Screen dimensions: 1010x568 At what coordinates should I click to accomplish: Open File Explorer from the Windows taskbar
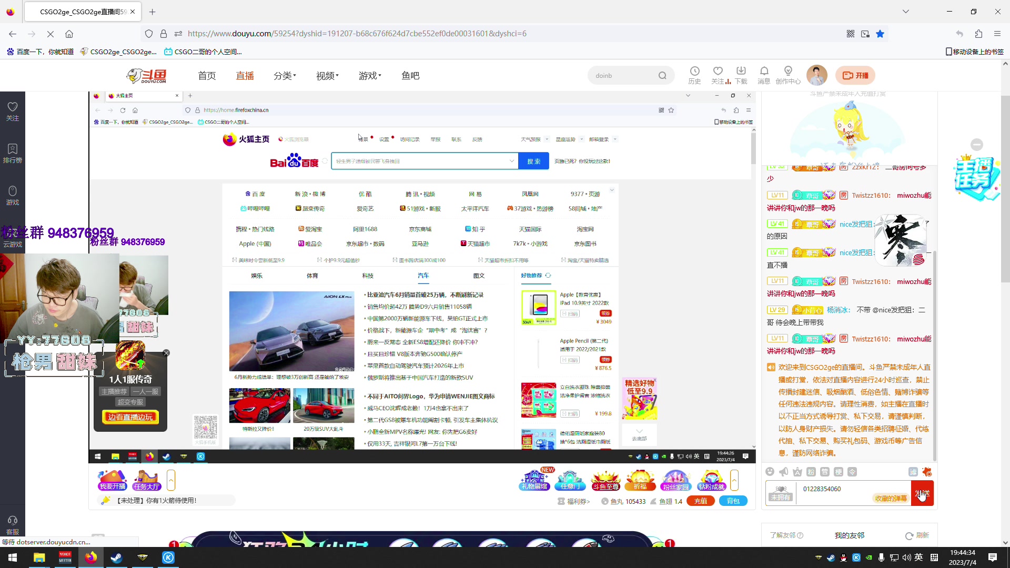click(x=39, y=557)
